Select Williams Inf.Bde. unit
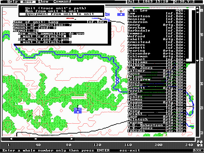The height and width of the screenshot is (153, 204). pos(157,62)
